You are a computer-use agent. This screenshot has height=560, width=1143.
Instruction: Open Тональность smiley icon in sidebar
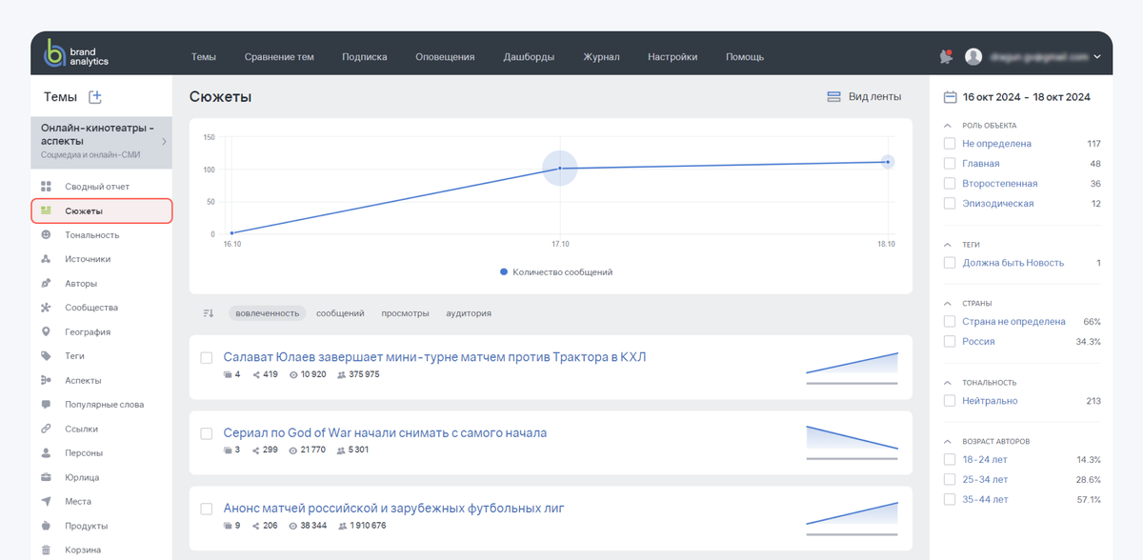[46, 234]
